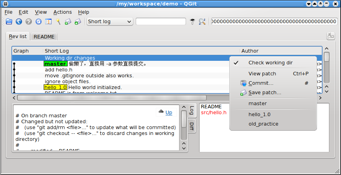
Task: Click log pane scroll up arrow
Action: point(184,108)
